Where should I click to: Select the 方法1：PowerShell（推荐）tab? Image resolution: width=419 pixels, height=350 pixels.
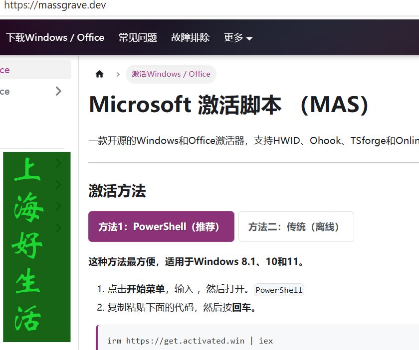161,226
